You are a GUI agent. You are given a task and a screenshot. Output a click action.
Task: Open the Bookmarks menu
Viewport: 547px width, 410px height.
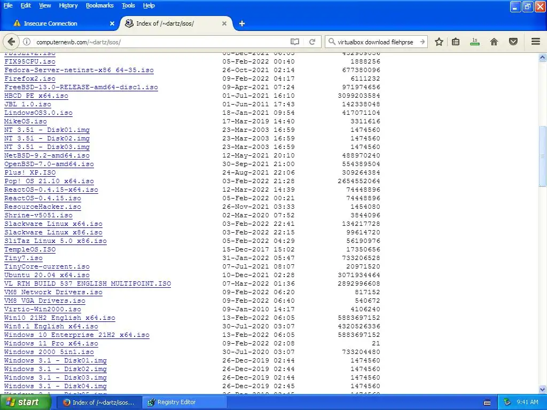[99, 5]
